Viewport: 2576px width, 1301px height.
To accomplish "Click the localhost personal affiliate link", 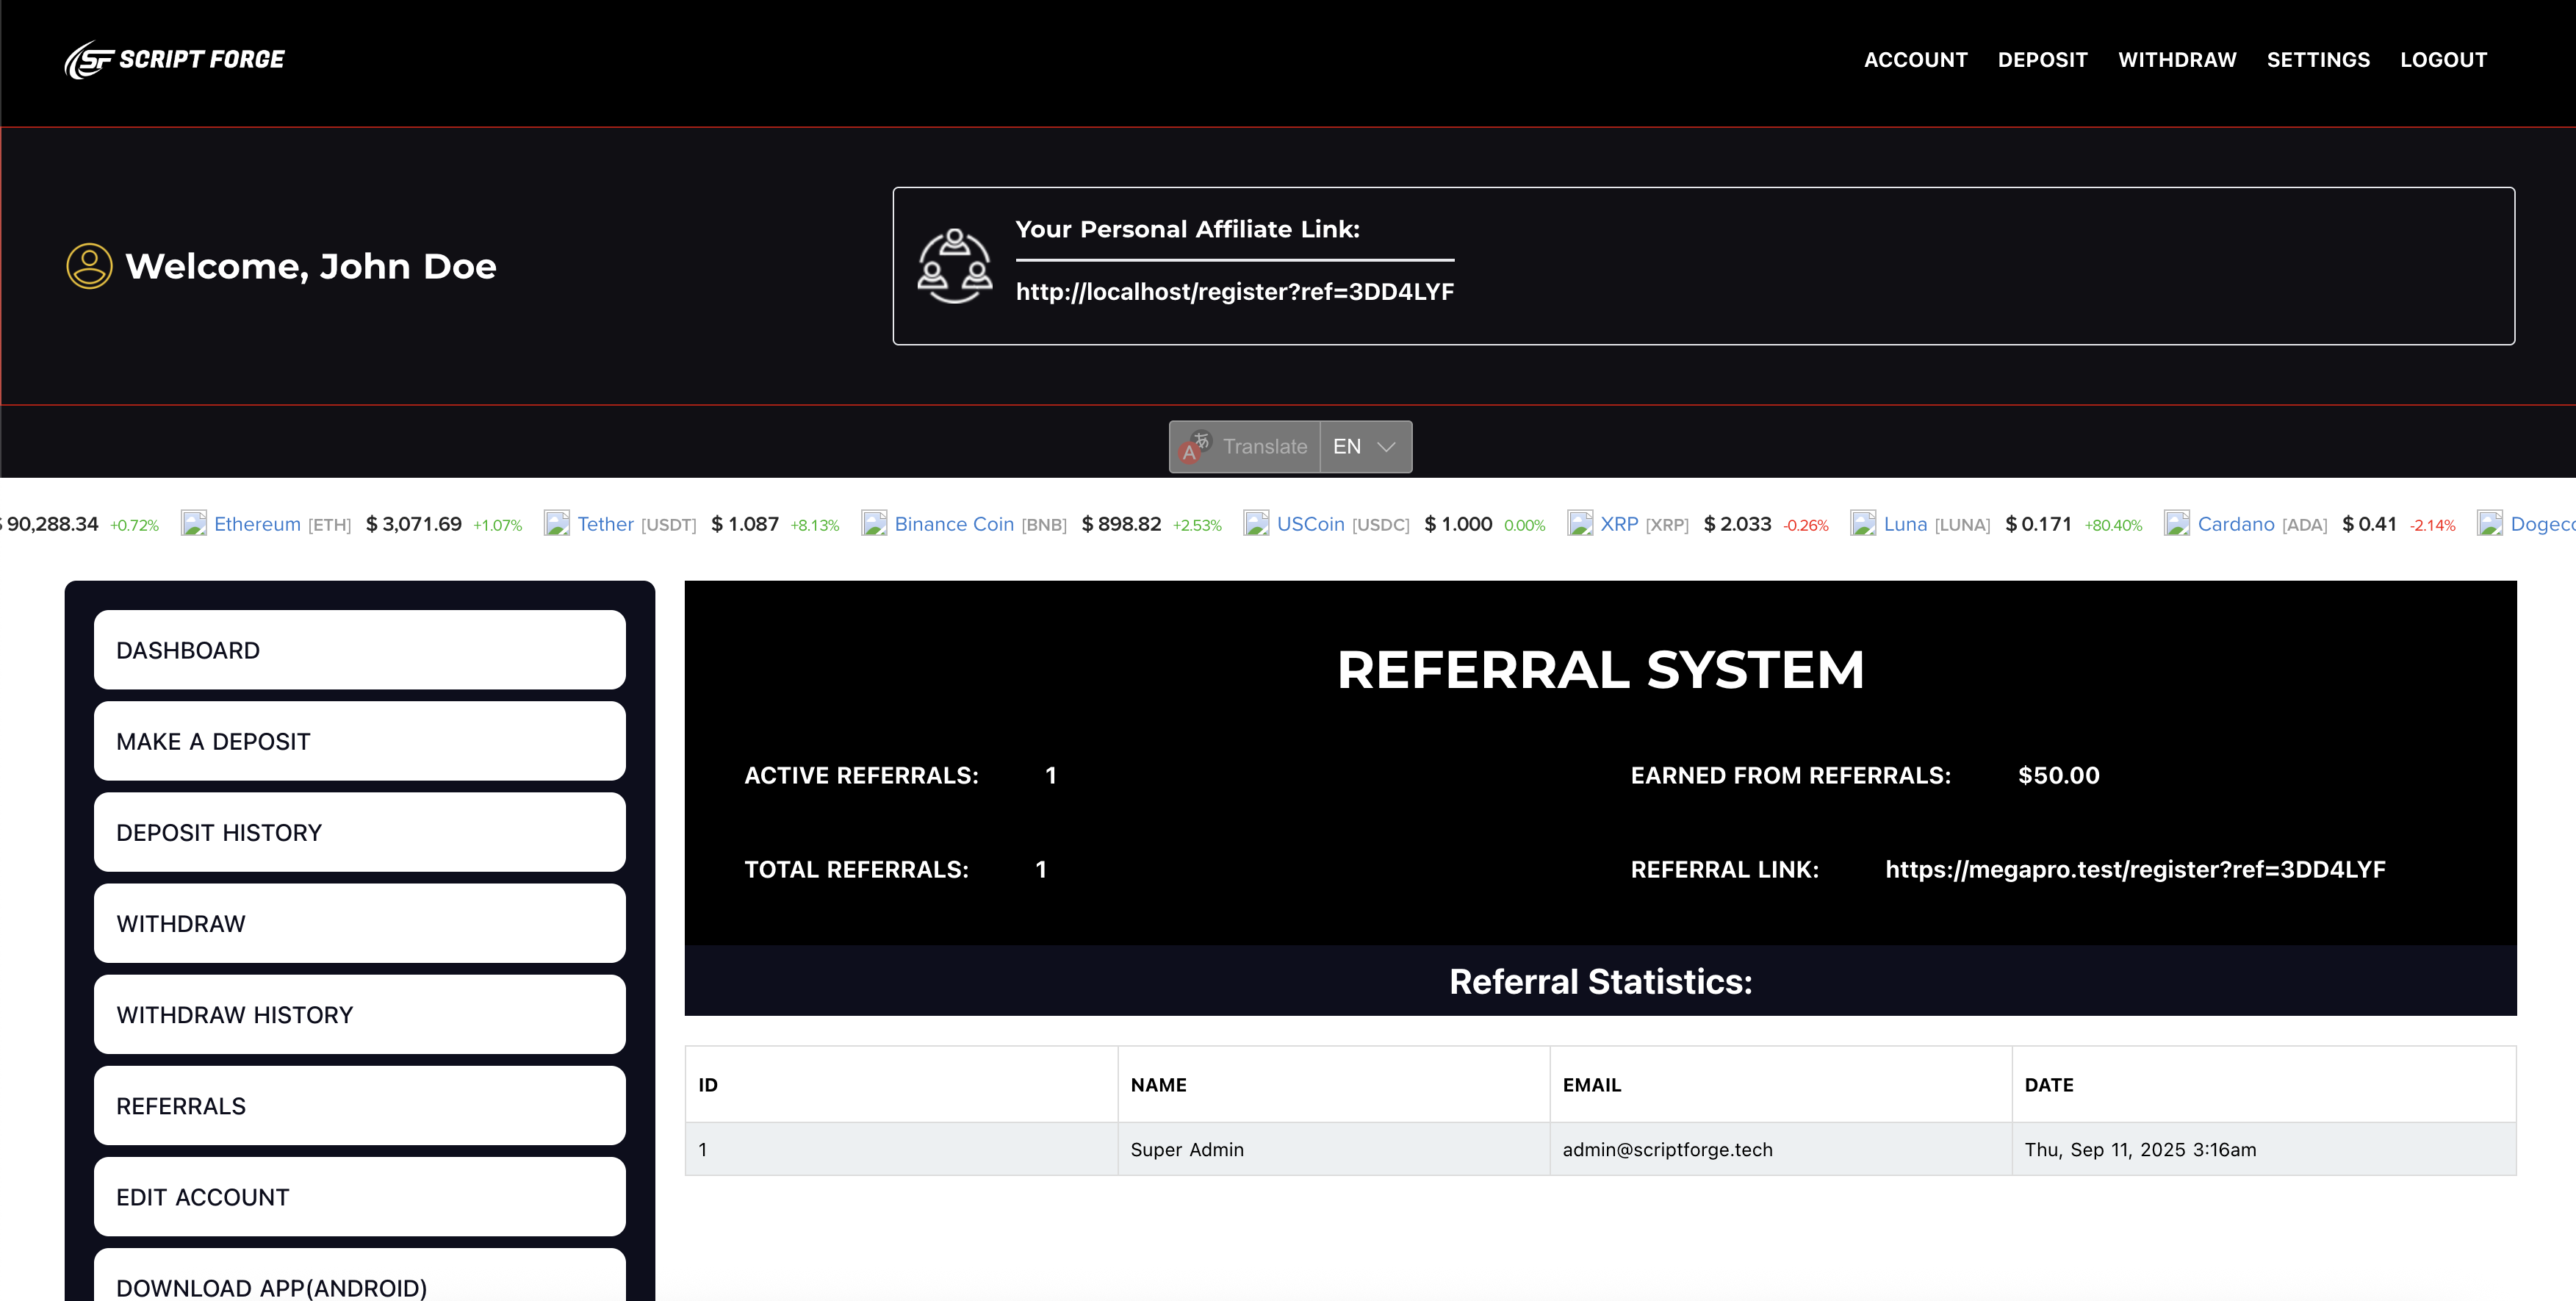I will click(1234, 293).
